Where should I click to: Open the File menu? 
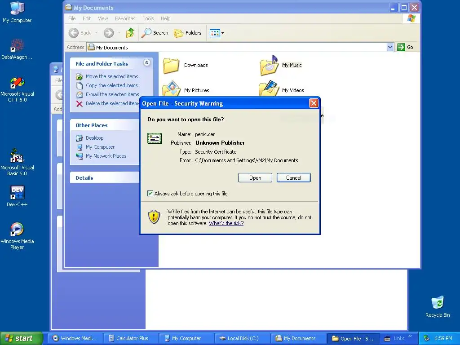pos(72,18)
